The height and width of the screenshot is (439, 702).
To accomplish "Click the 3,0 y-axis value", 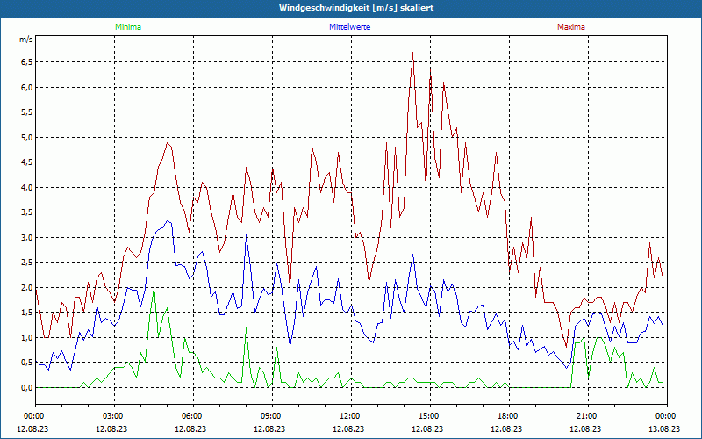I will tap(26, 237).
